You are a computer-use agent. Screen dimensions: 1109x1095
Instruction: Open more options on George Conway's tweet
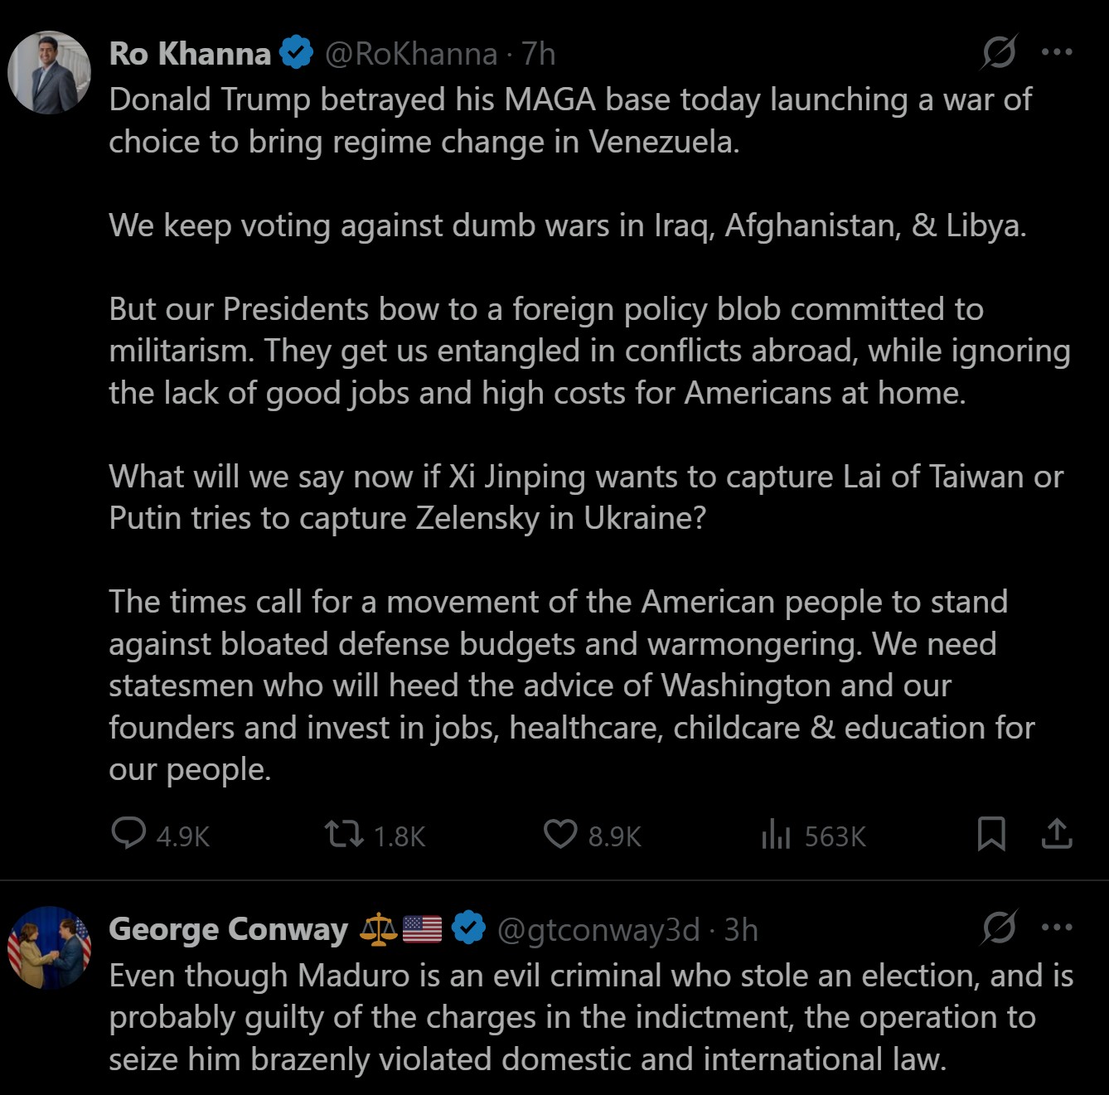pos(1057,928)
